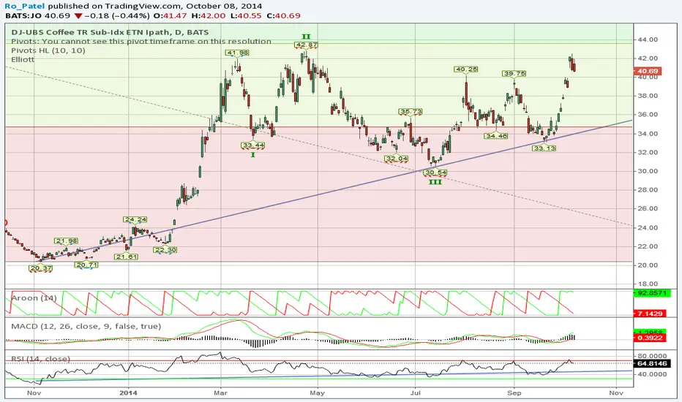The width and height of the screenshot is (682, 402).
Task: Click the 20.71 pivot low label
Action: (86, 265)
